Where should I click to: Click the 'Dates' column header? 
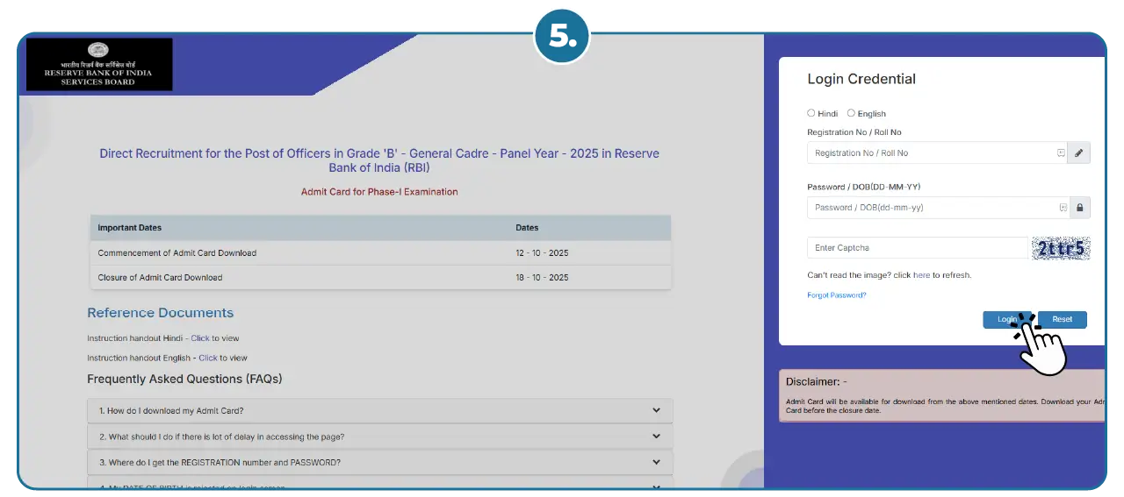point(527,228)
